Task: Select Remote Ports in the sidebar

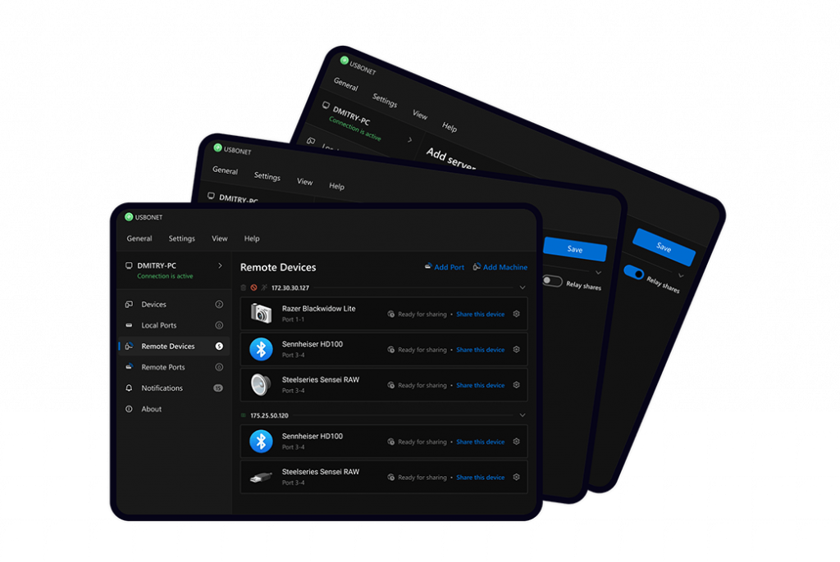Action: coord(174,367)
